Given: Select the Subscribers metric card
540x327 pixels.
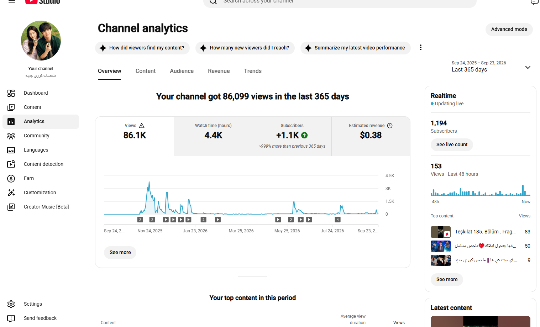Looking at the screenshot, I should tap(292, 136).
